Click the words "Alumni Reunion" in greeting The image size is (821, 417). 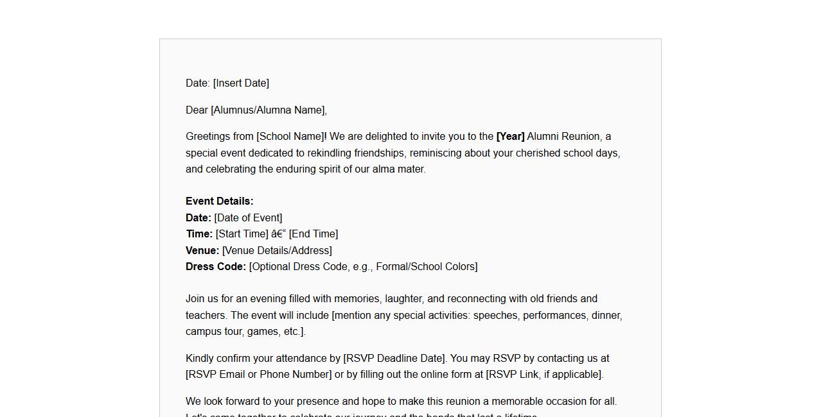(563, 137)
